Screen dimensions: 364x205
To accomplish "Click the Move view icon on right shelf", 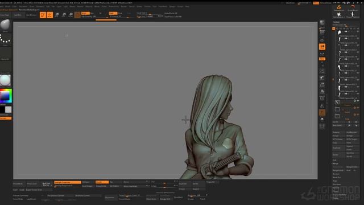I will click(322, 78).
